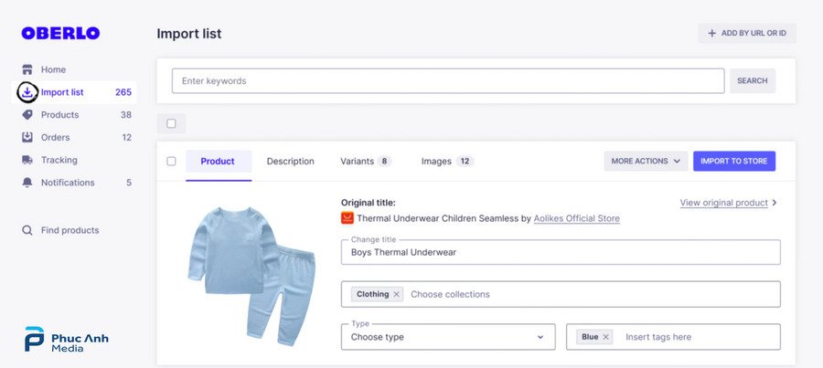Image resolution: width=823 pixels, height=368 pixels.
Task: Toggle the select-all checkbox above product card
Action: [x=171, y=123]
